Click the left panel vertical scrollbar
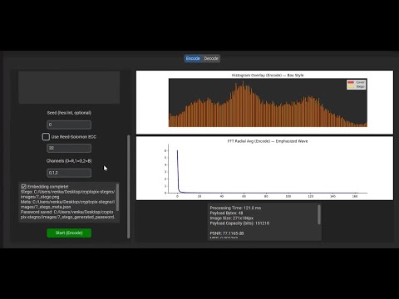Viewport: 399px width, 299px height. tap(128, 186)
